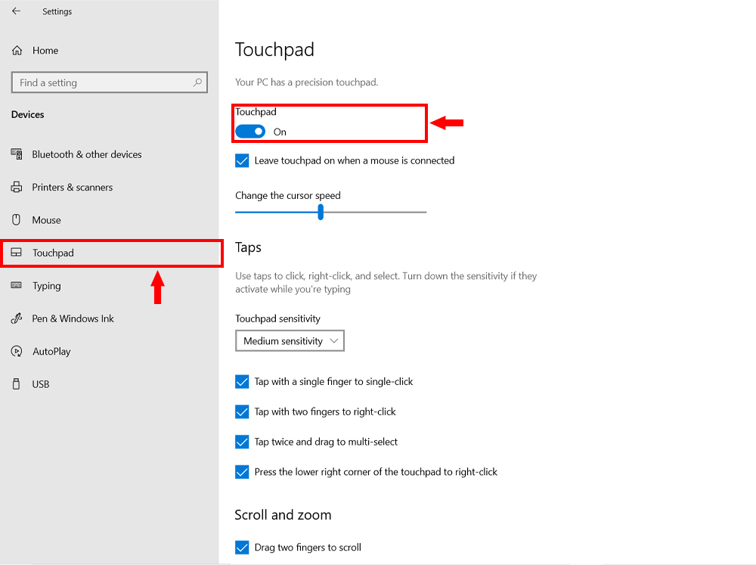Disable Tap twice and drag to multi-select

242,442
